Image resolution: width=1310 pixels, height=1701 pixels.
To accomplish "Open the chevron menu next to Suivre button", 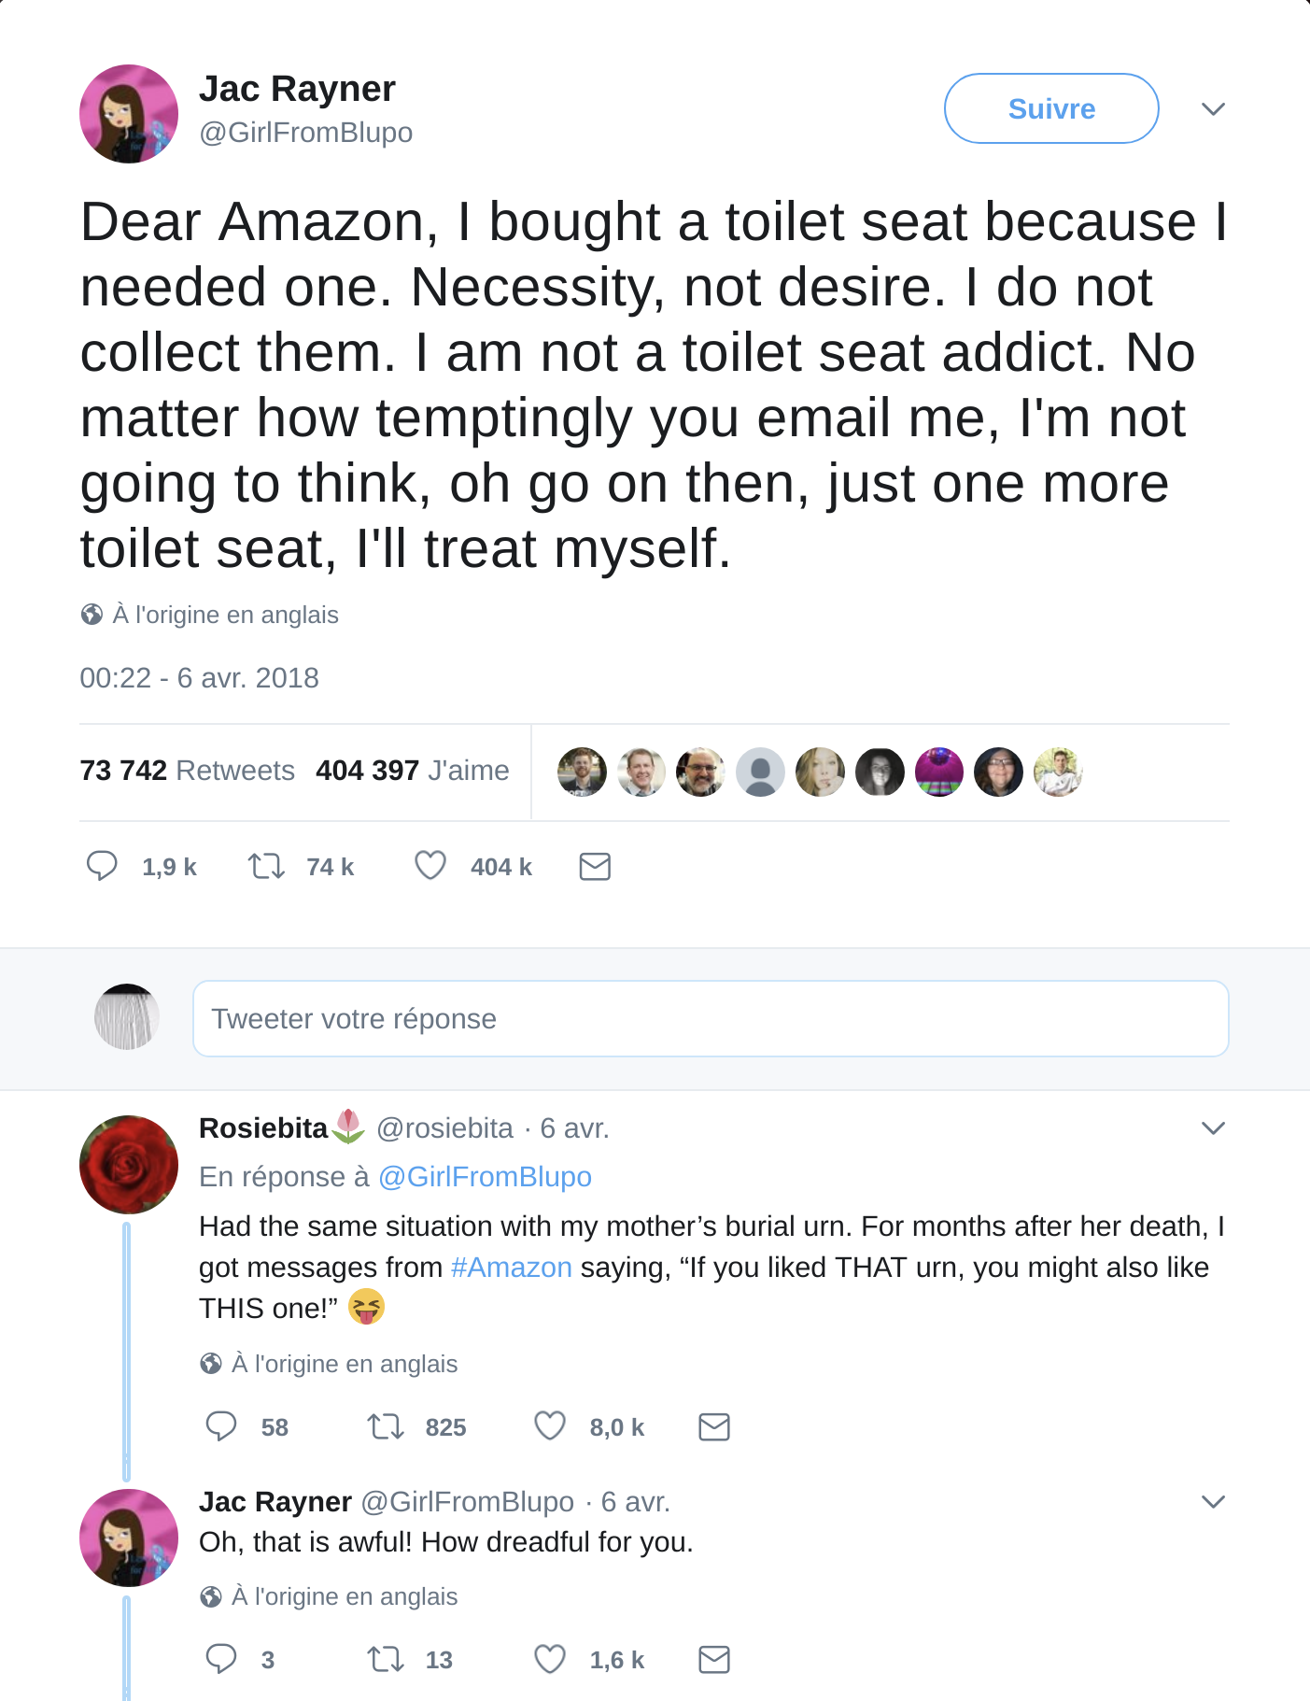I will [x=1213, y=109].
